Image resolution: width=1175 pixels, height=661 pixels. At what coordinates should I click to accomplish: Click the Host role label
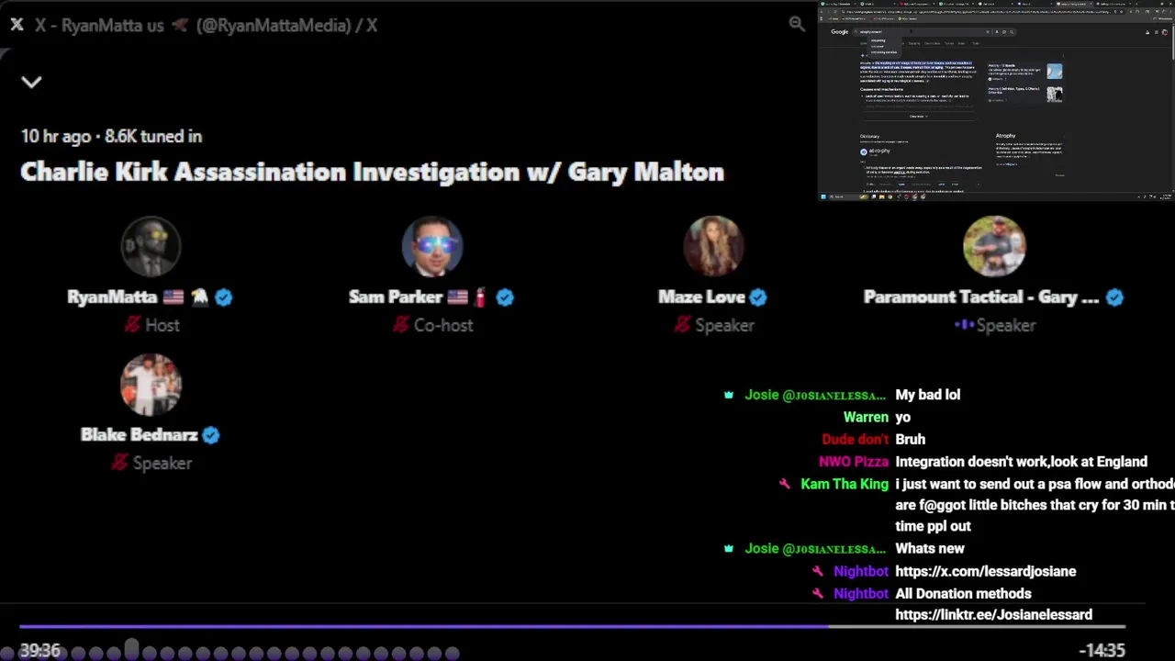[162, 325]
